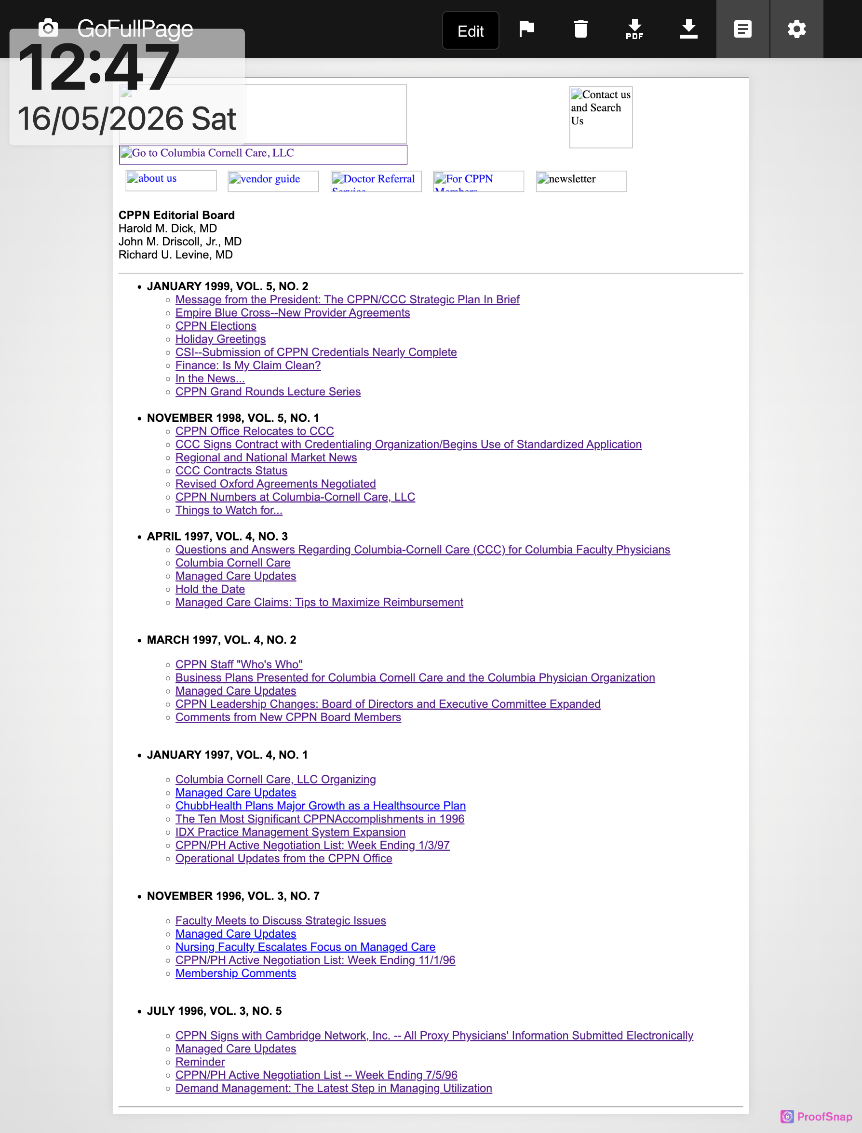Image resolution: width=862 pixels, height=1133 pixels.
Task: Open Holiday Greetings link
Action: (x=221, y=339)
